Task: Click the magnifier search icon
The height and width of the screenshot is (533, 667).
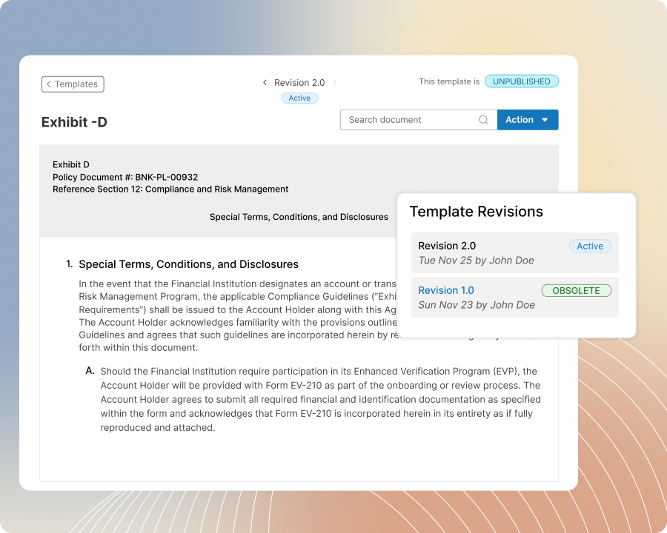Action: click(x=483, y=120)
